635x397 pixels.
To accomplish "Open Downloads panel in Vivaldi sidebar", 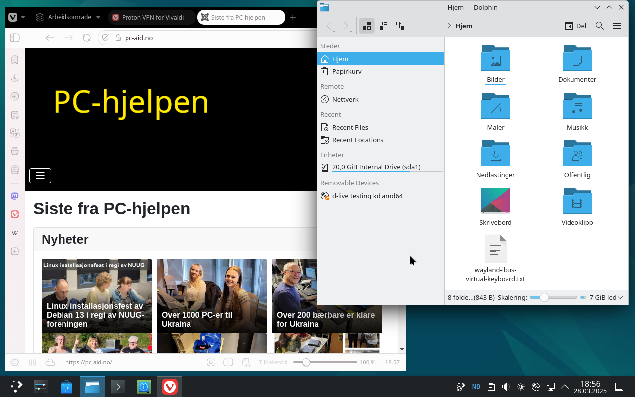I will pos(15,78).
